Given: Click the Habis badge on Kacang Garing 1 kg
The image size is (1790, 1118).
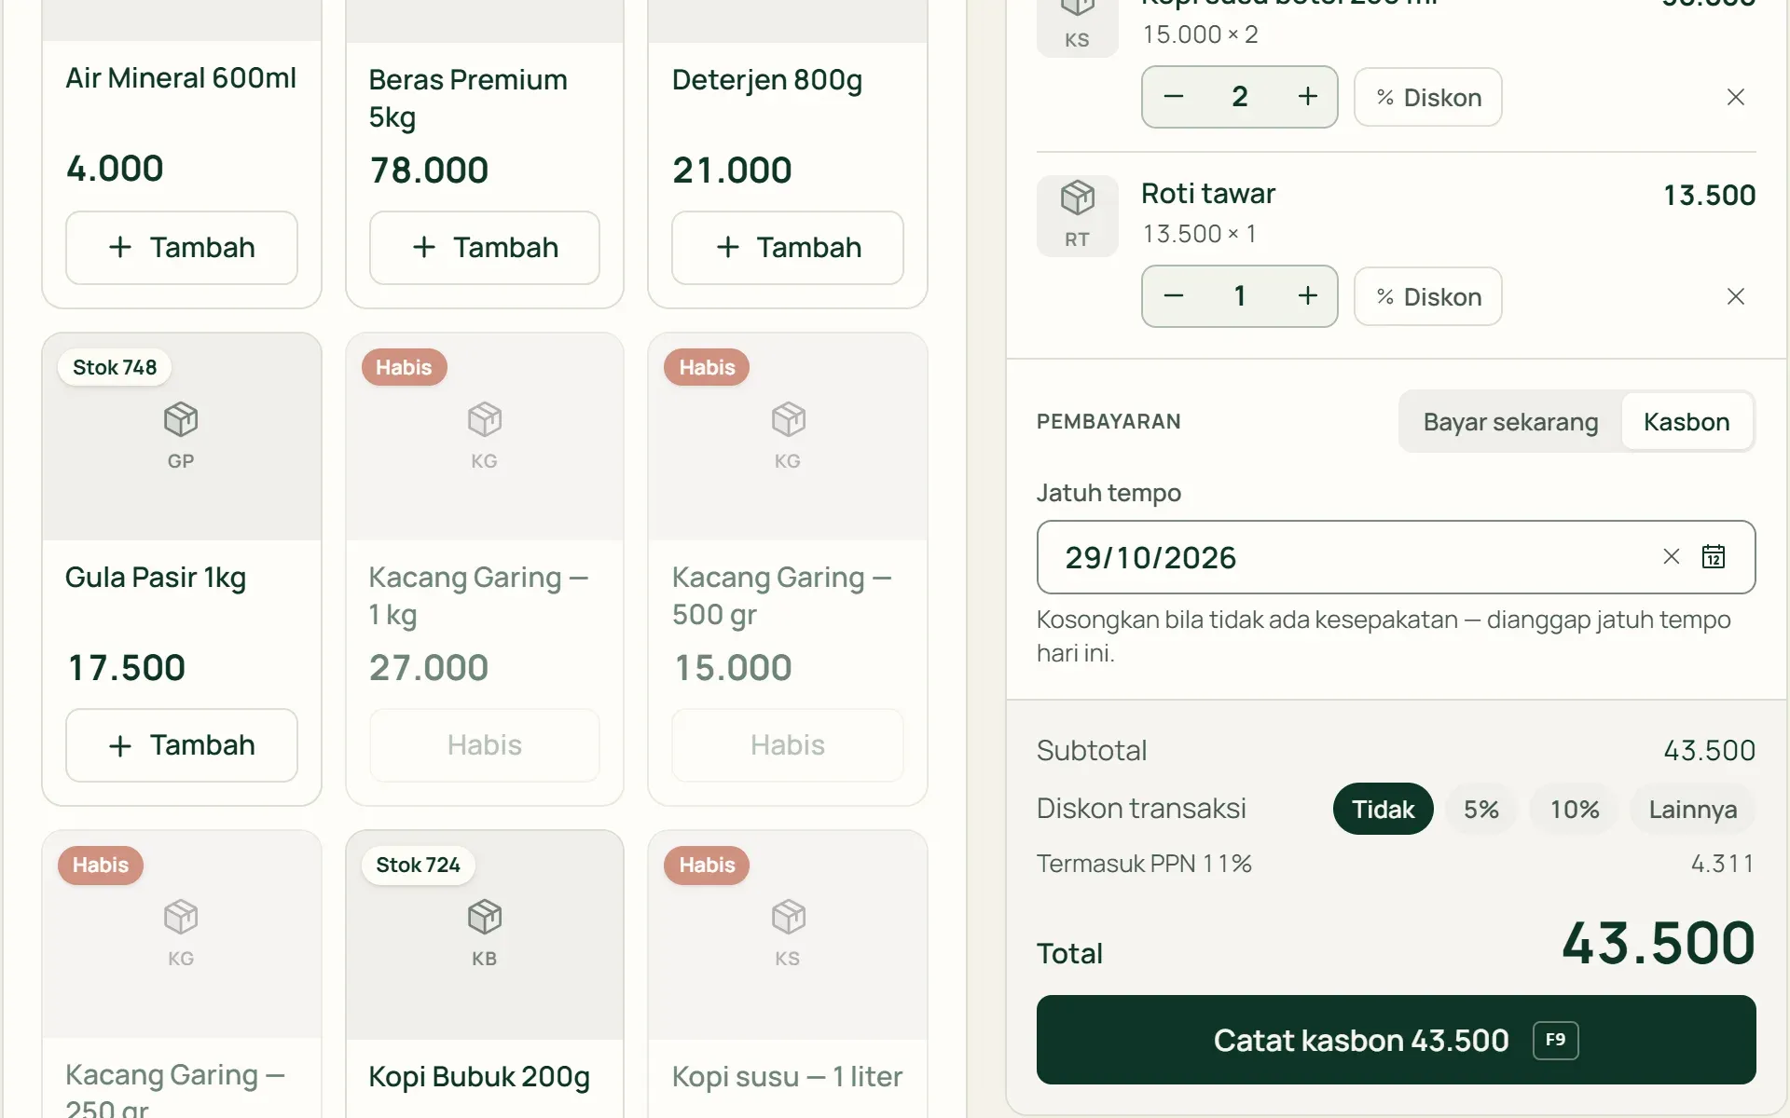Looking at the screenshot, I should [404, 367].
